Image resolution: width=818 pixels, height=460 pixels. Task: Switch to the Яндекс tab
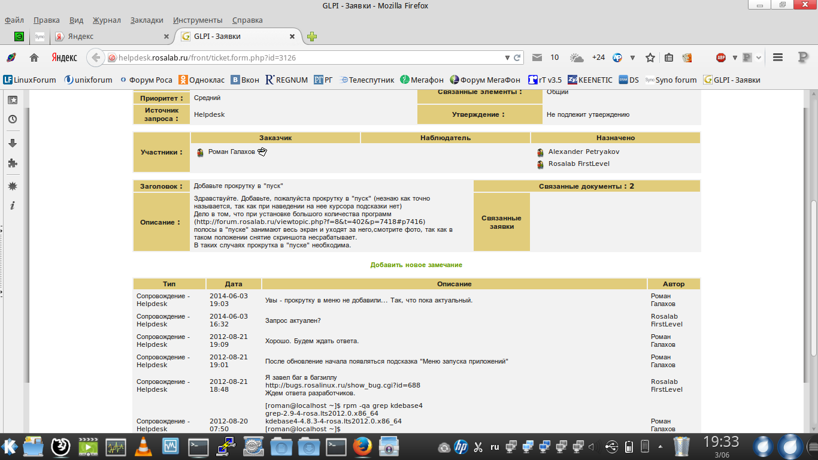pos(112,37)
